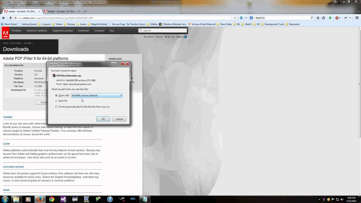Show bookmarks list clipboard icon

coord(324,18)
